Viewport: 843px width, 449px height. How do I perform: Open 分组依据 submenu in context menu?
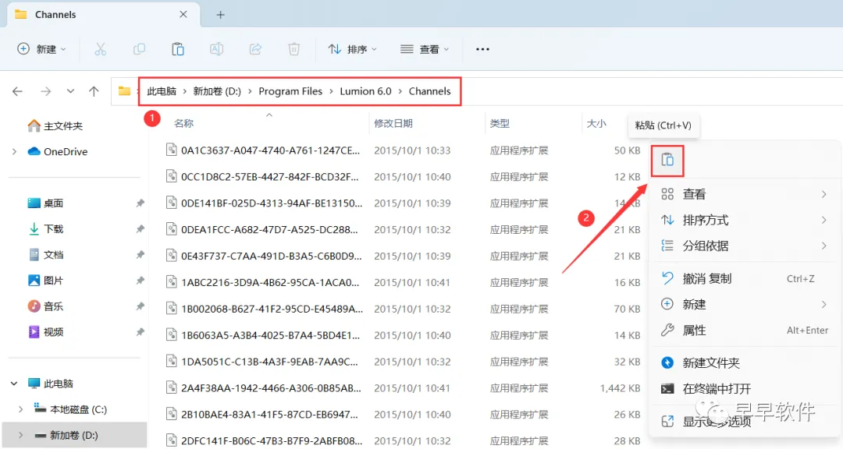pyautogui.click(x=745, y=246)
